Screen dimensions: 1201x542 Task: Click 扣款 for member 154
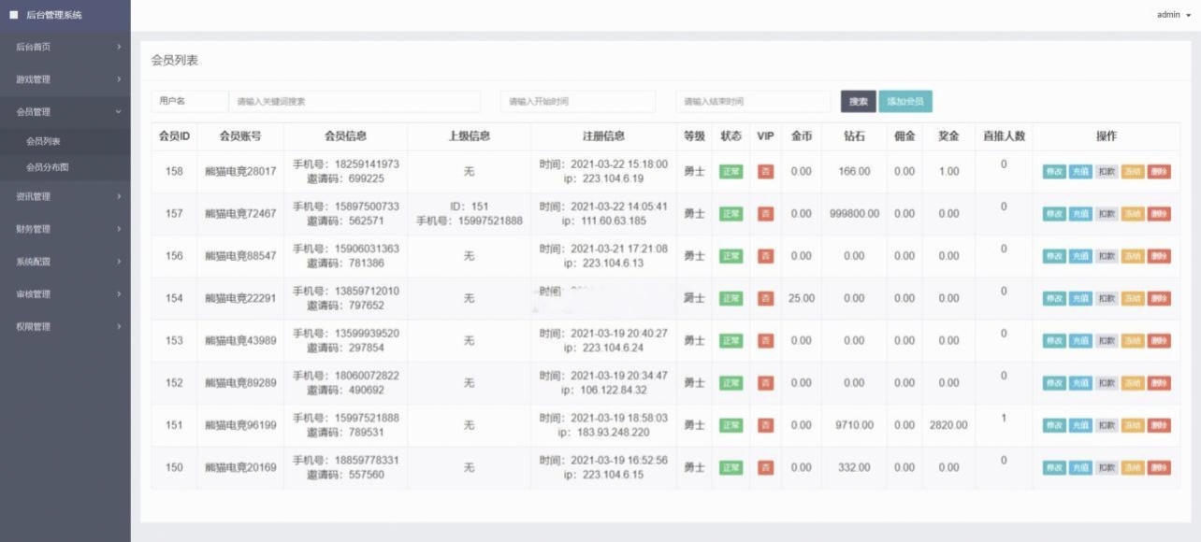pos(1107,298)
